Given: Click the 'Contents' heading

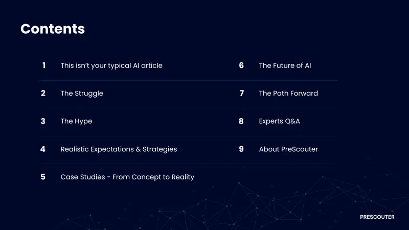Looking at the screenshot, I should (x=53, y=29).
